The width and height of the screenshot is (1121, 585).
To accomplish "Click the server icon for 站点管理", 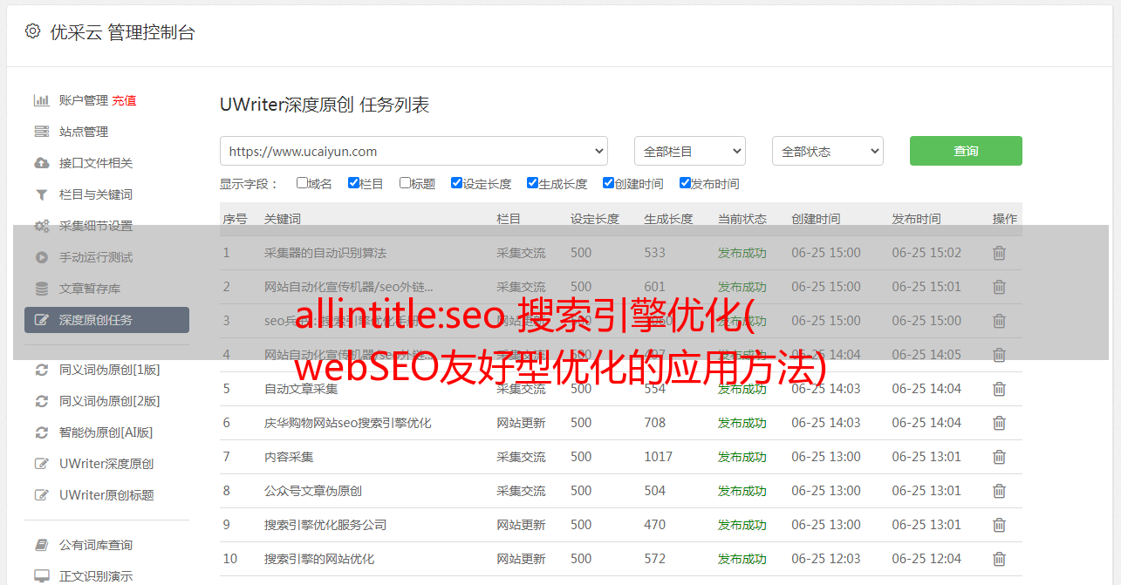I will click(x=41, y=132).
